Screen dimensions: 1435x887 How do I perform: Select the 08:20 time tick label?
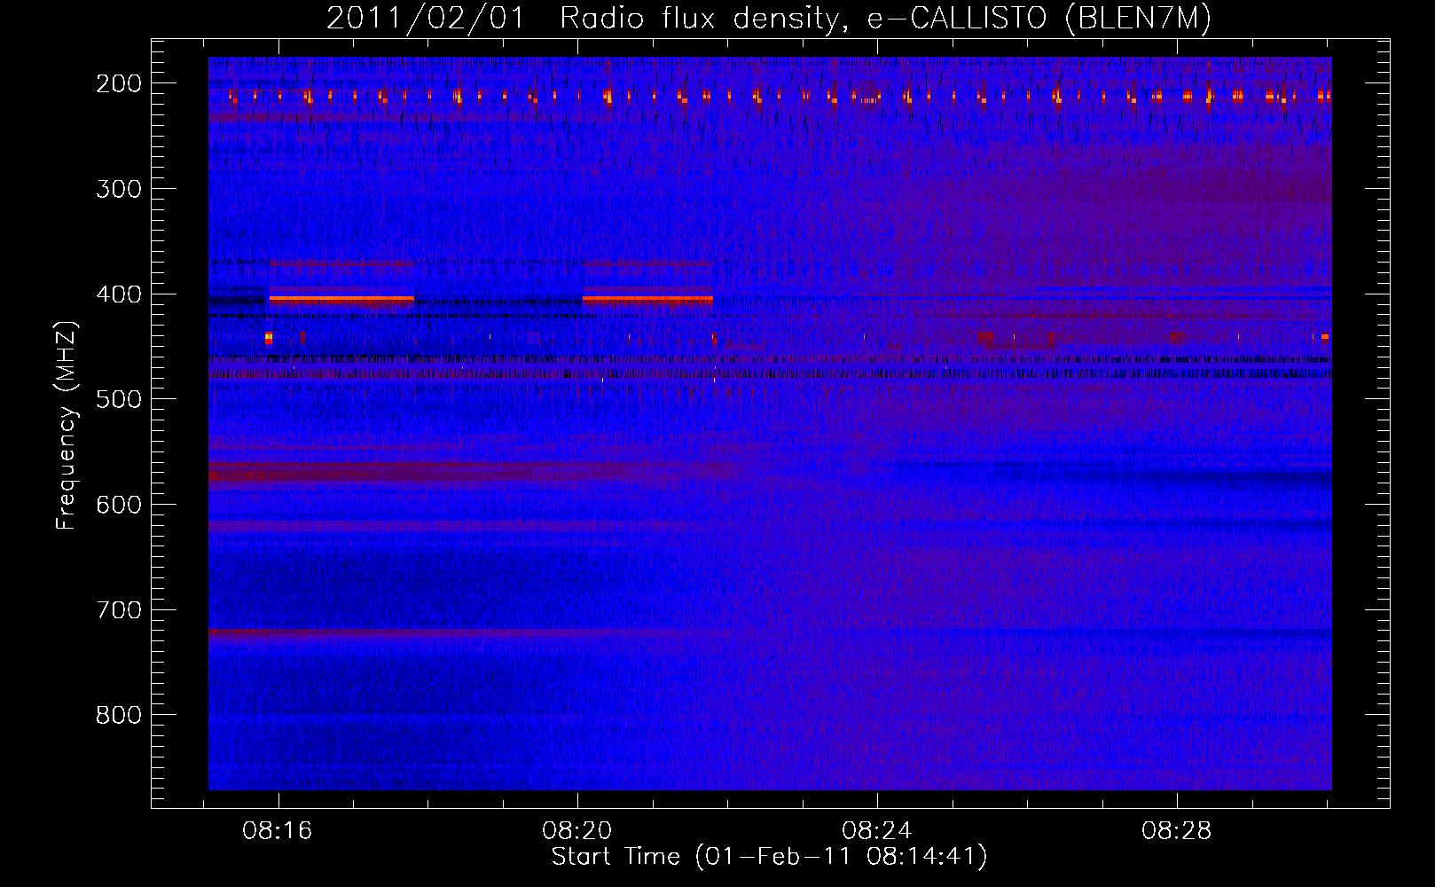[x=577, y=832]
